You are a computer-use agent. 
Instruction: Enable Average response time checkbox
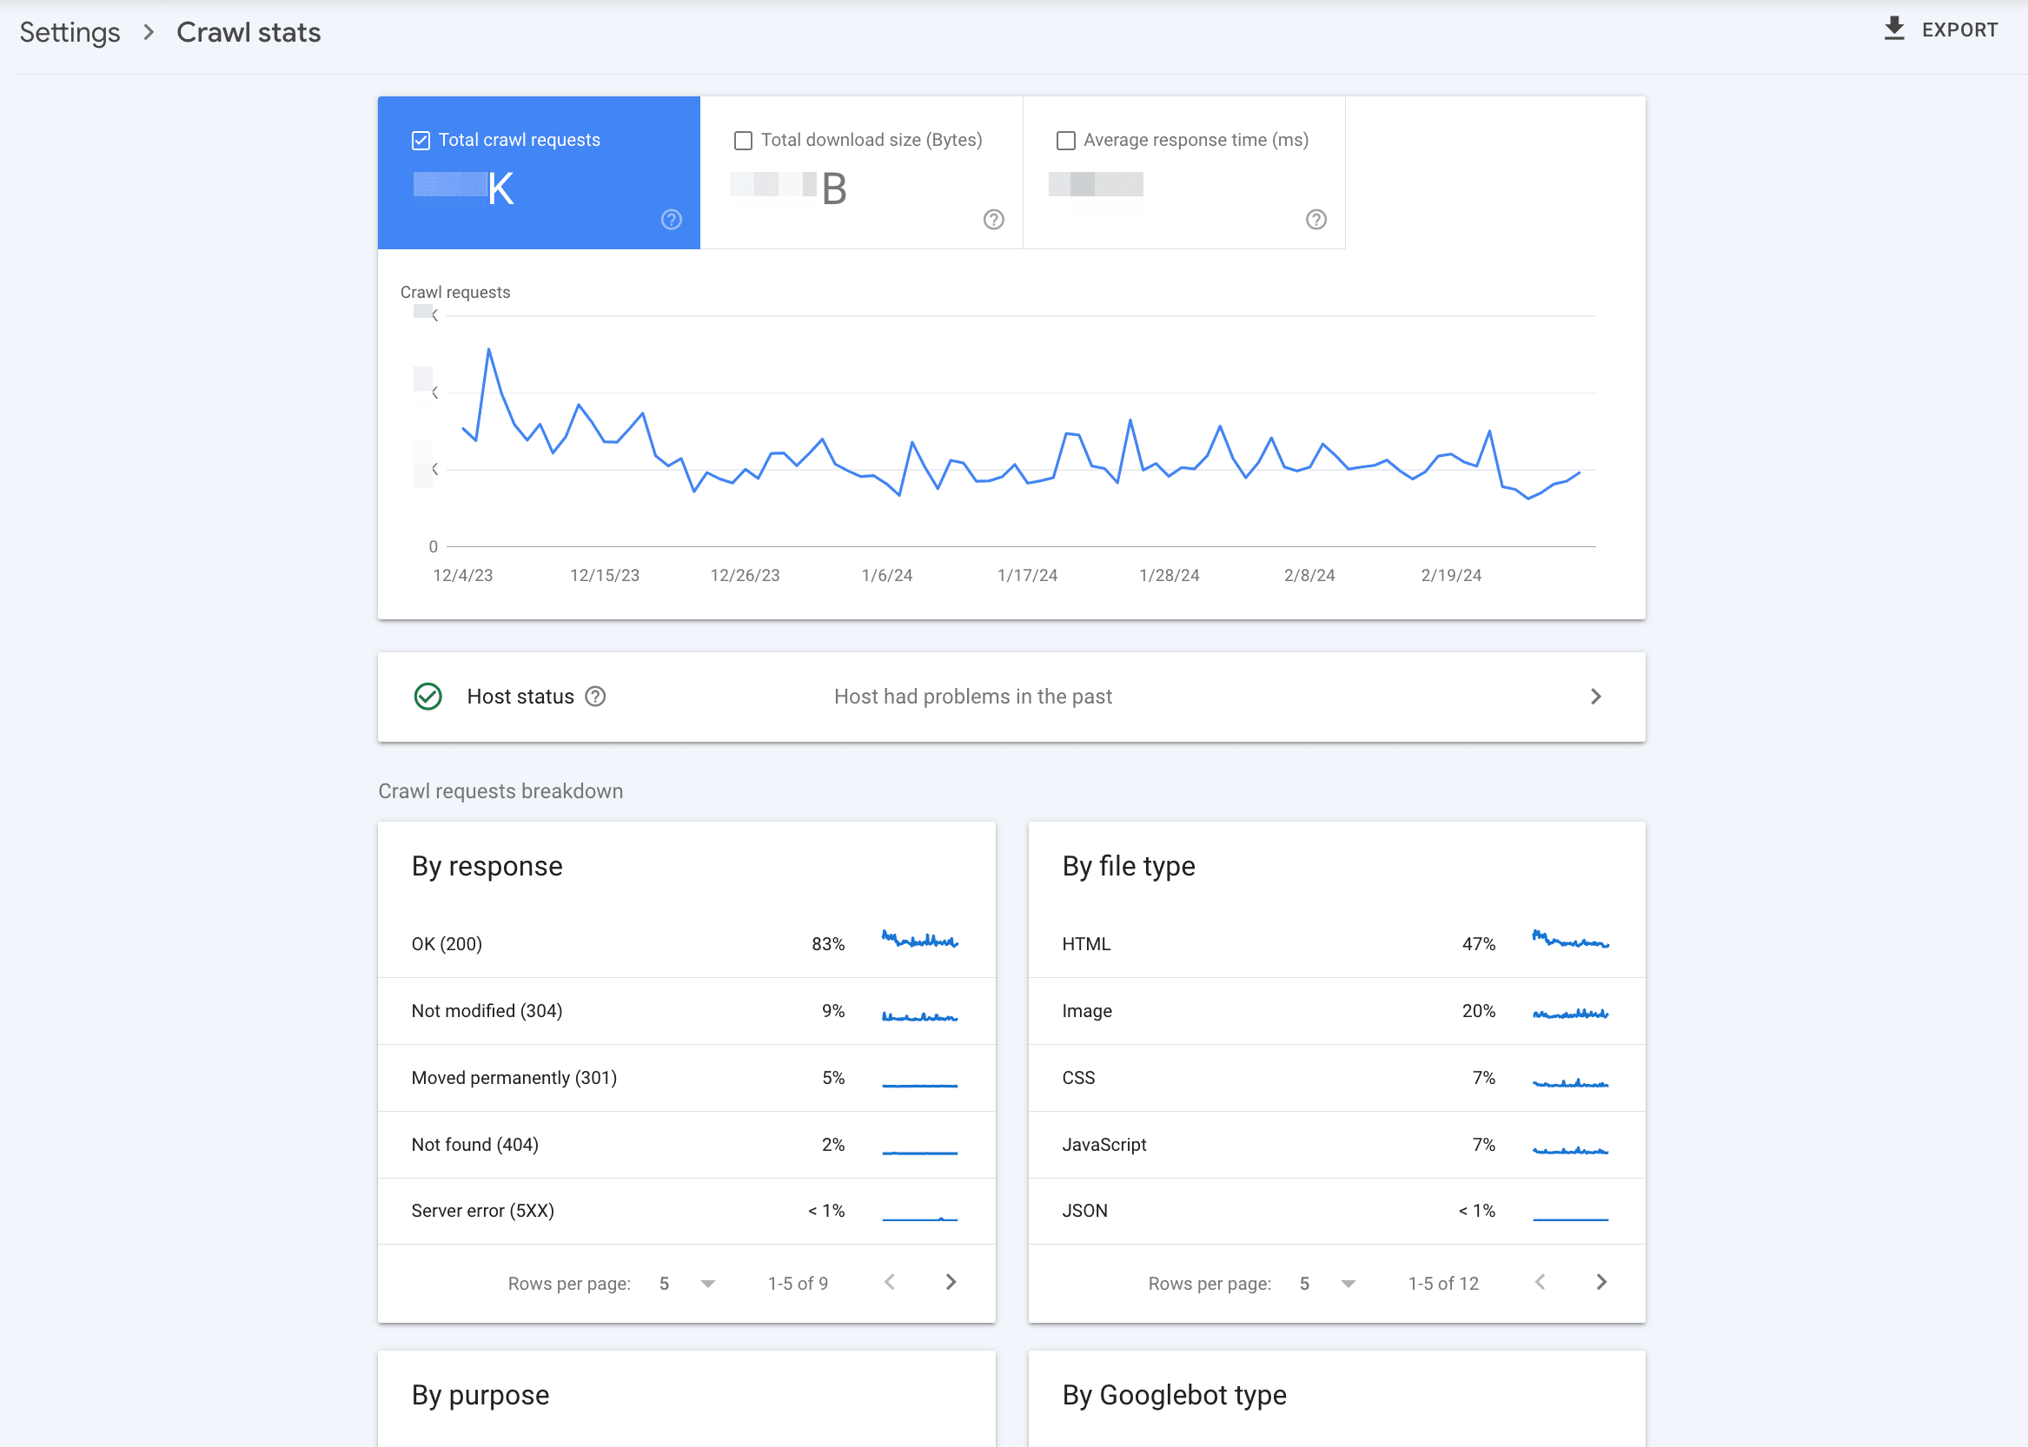point(1065,141)
